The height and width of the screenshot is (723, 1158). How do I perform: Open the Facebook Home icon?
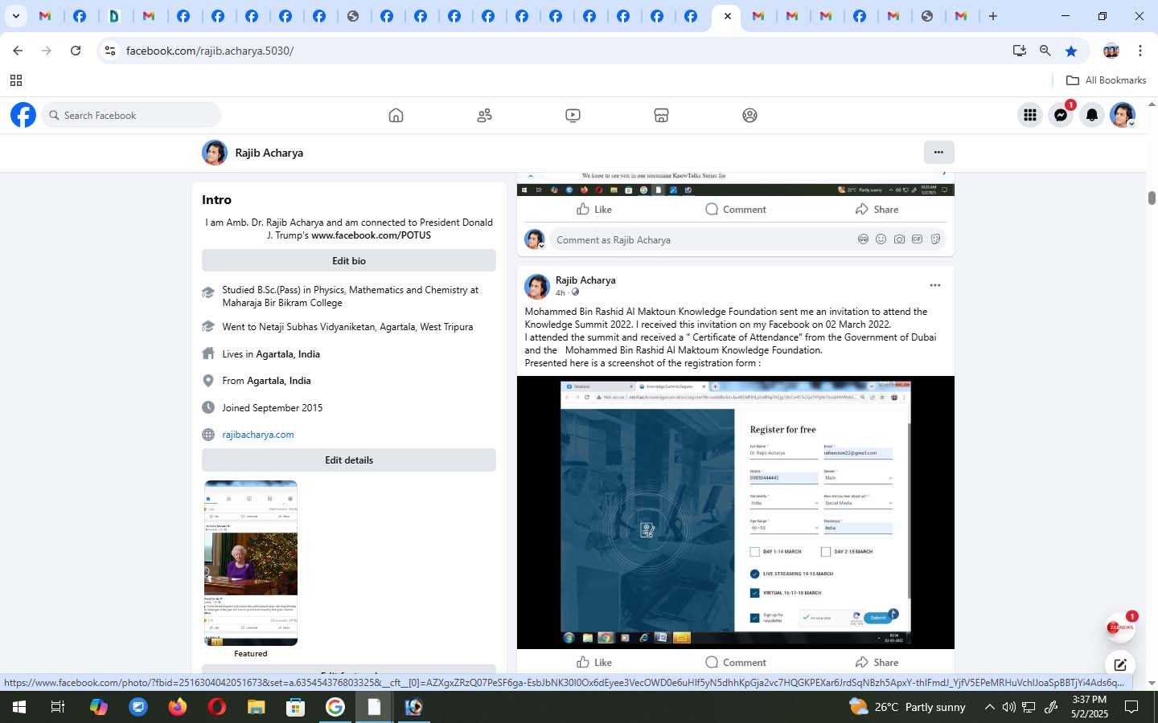396,115
